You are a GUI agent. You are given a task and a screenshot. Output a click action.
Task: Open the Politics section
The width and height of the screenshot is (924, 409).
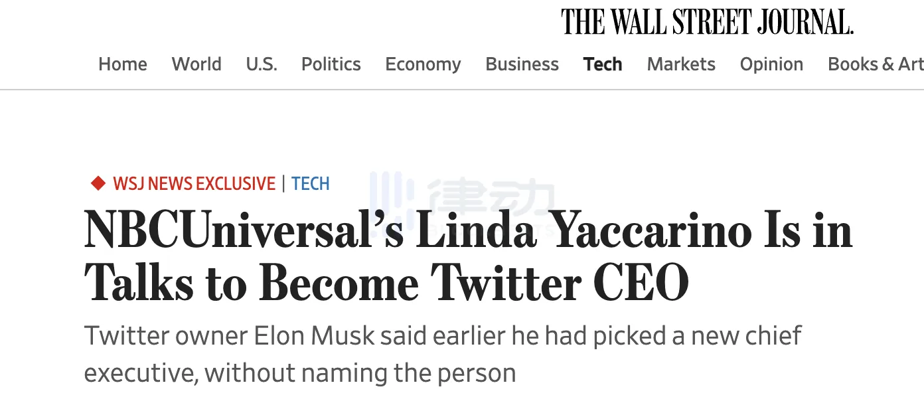coord(331,64)
